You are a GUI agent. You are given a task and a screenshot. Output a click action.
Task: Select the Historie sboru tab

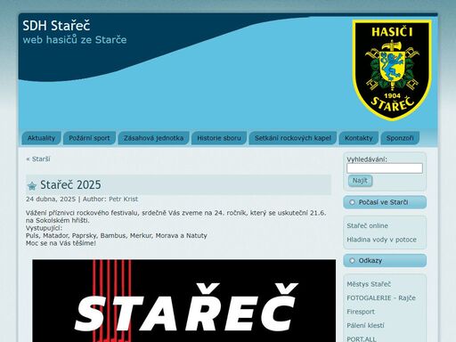219,138
